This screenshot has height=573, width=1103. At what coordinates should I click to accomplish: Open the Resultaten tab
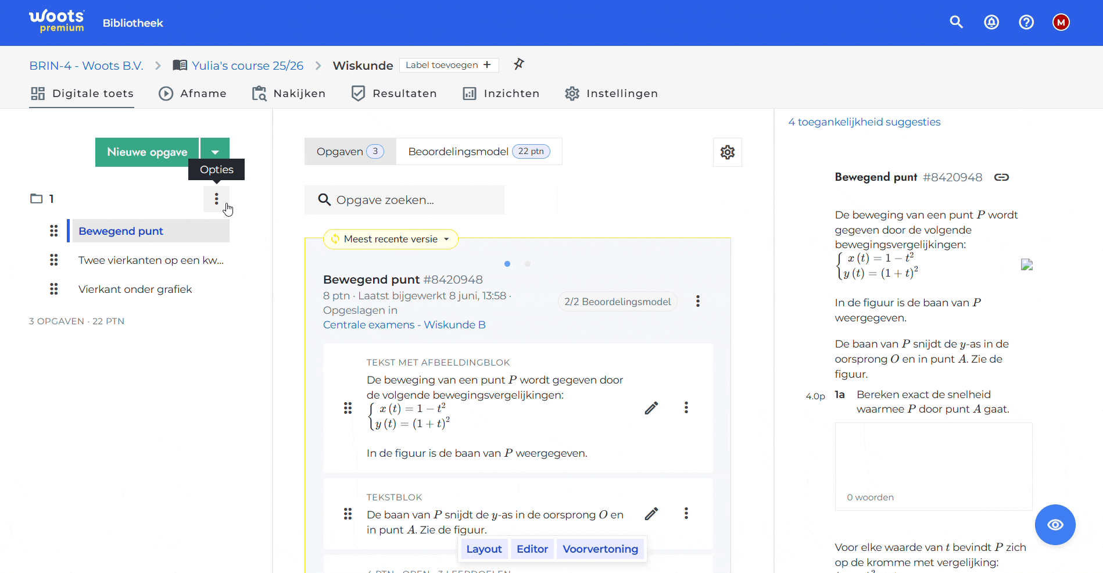pos(394,94)
